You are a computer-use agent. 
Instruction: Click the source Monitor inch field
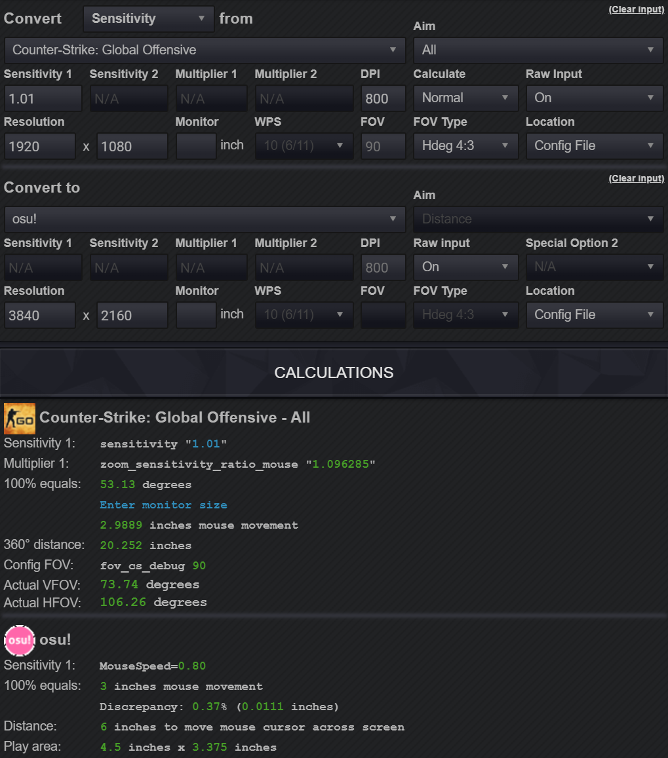click(x=196, y=147)
